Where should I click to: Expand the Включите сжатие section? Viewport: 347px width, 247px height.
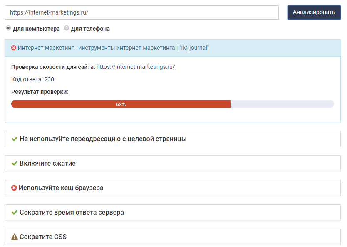pos(47,163)
